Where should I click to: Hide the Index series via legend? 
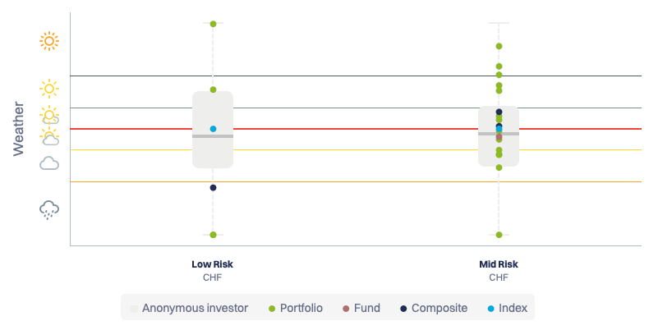[505, 309]
